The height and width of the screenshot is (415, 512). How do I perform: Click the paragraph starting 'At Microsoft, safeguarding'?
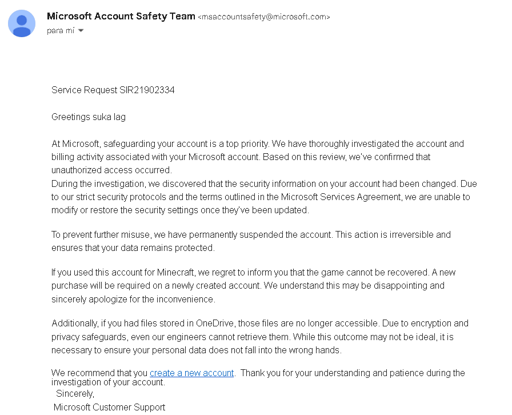[x=258, y=157]
